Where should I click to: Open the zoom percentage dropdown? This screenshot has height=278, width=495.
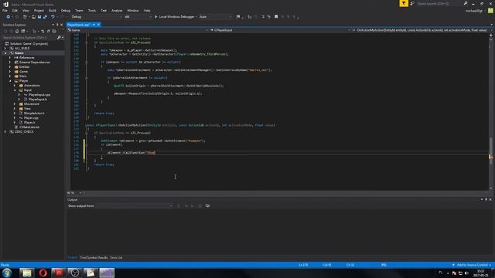coord(80,193)
